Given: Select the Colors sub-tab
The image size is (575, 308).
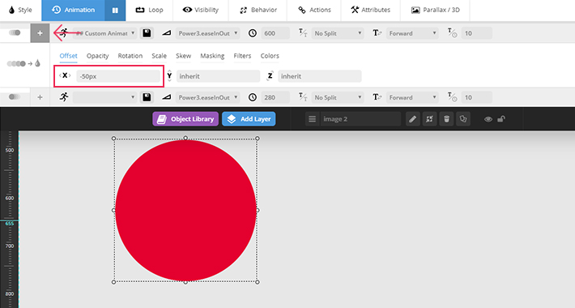Looking at the screenshot, I should [270, 56].
